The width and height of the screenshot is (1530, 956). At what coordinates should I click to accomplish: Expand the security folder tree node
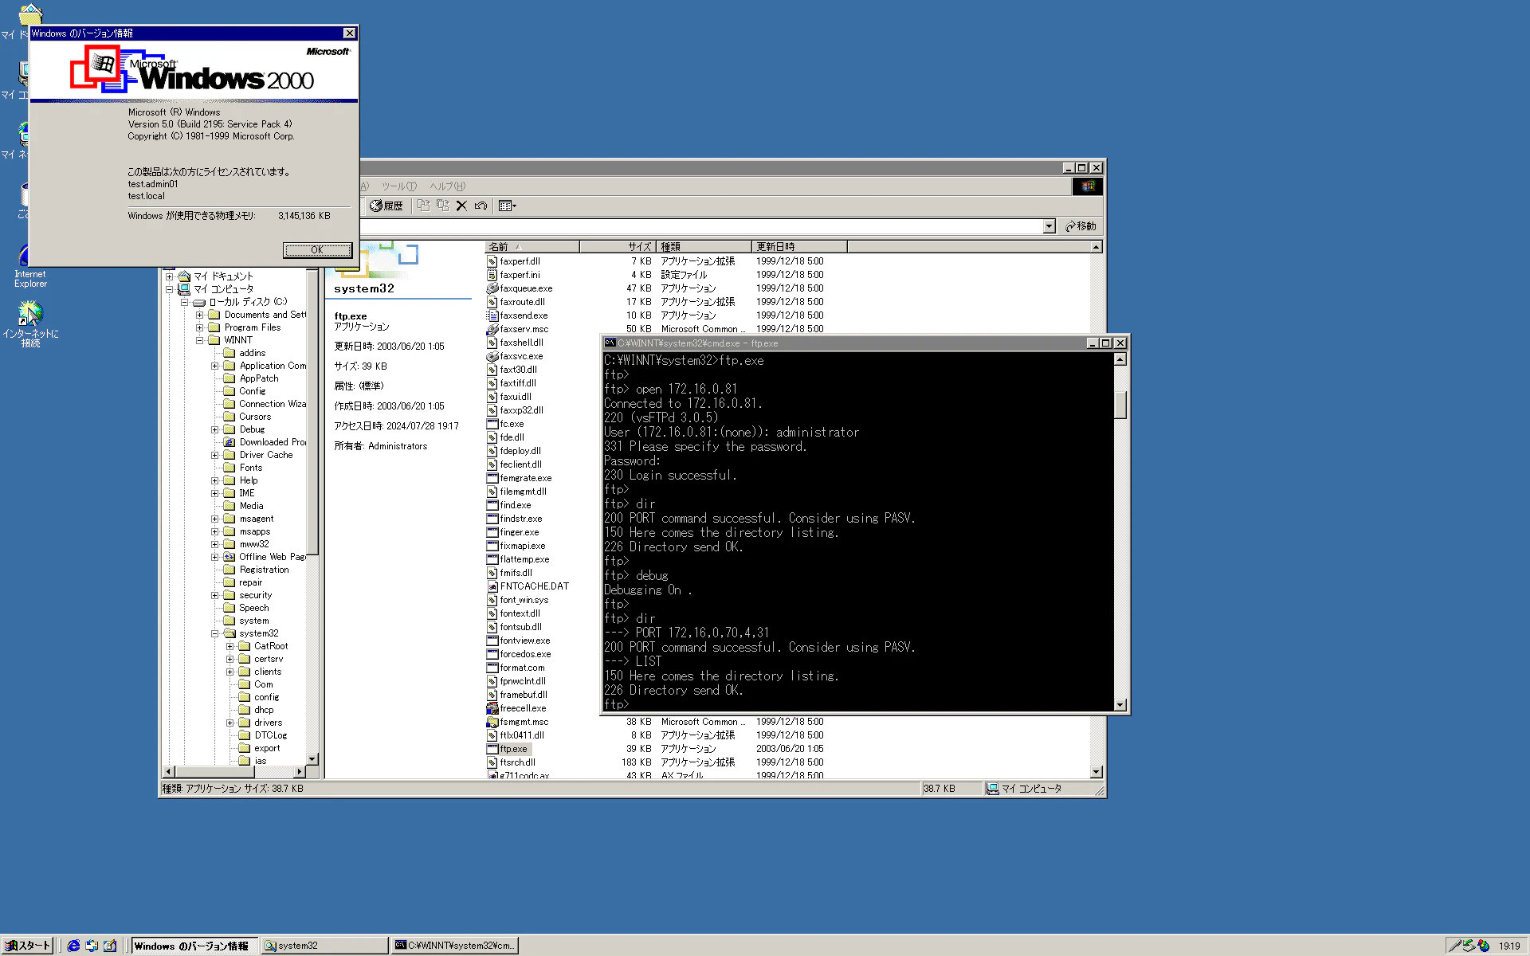214,595
